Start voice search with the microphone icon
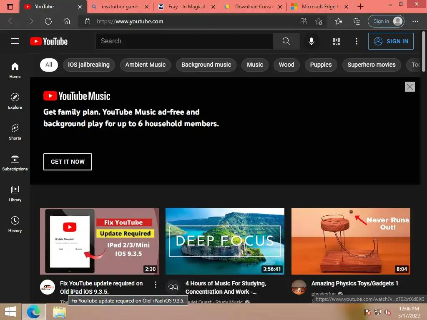This screenshot has width=427, height=320. point(311,41)
